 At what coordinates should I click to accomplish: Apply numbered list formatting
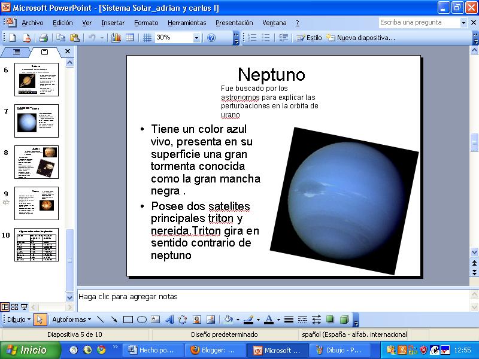click(252, 38)
